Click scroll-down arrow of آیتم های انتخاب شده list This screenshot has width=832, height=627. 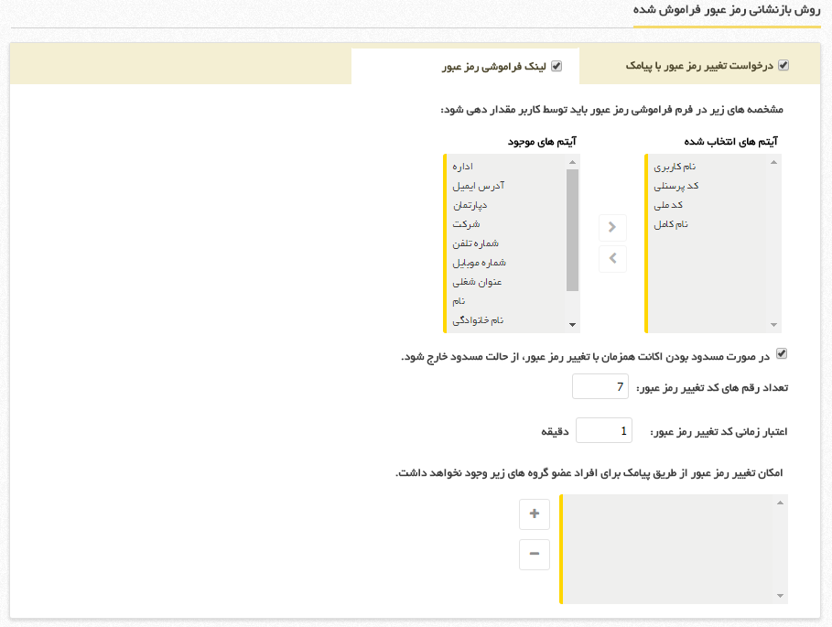[x=775, y=325]
